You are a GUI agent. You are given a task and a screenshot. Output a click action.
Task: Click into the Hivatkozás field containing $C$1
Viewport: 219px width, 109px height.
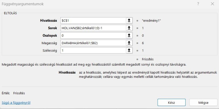(93, 21)
